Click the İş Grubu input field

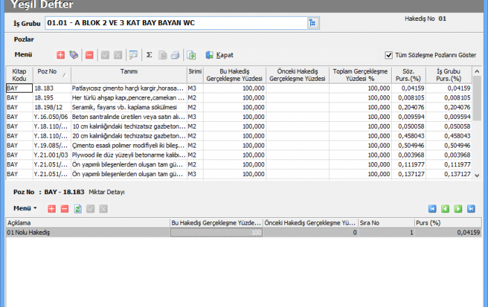coord(174,23)
